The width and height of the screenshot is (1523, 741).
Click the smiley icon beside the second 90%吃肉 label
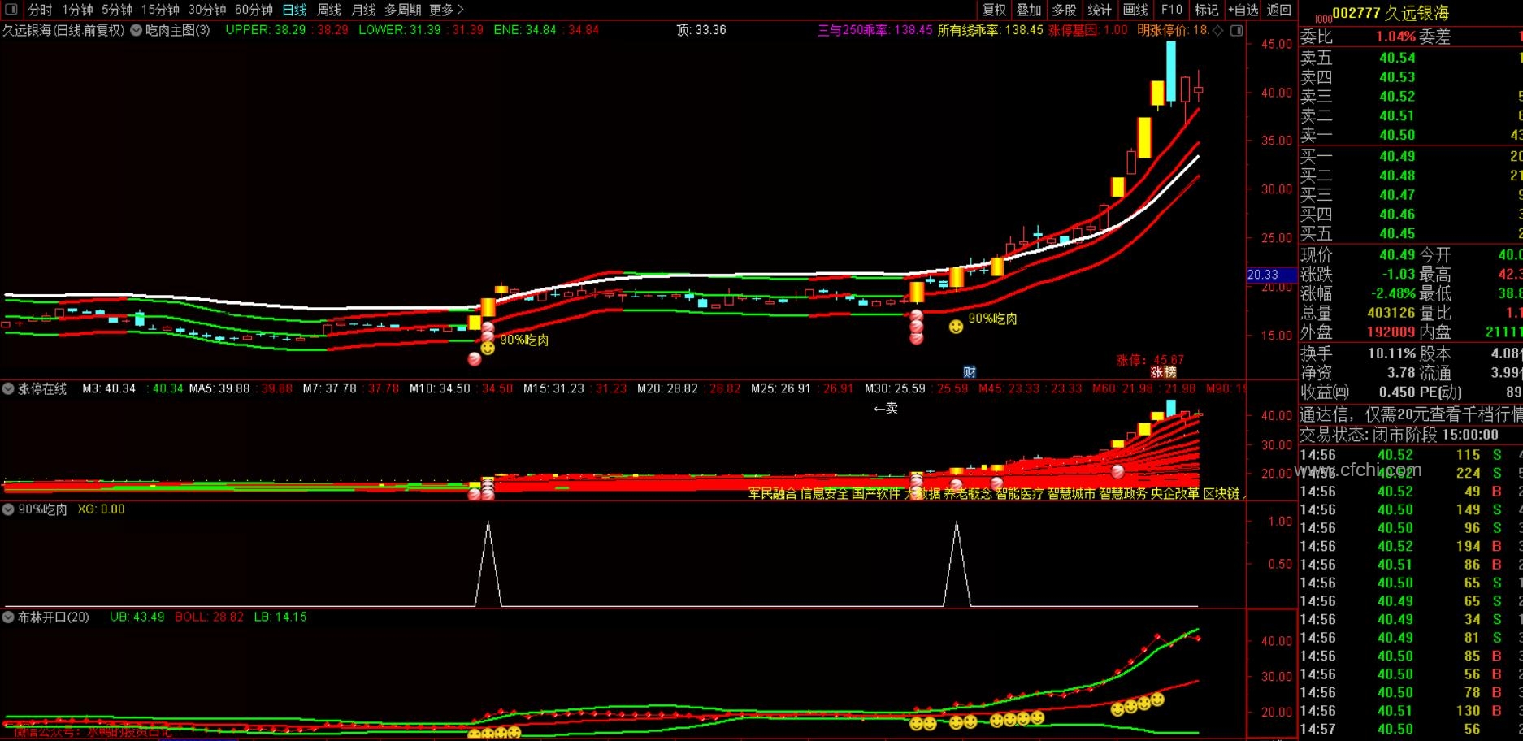pyautogui.click(x=957, y=326)
